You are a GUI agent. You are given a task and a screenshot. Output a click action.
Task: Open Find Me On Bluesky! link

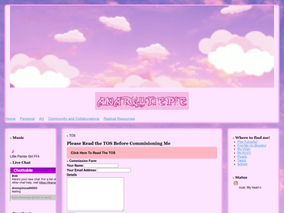point(252,146)
